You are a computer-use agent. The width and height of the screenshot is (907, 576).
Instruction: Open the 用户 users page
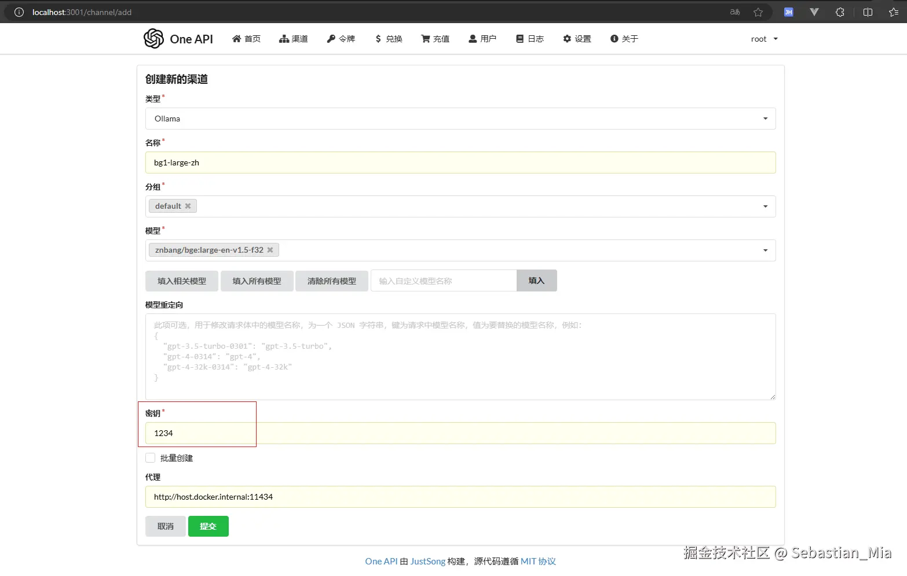tap(482, 39)
